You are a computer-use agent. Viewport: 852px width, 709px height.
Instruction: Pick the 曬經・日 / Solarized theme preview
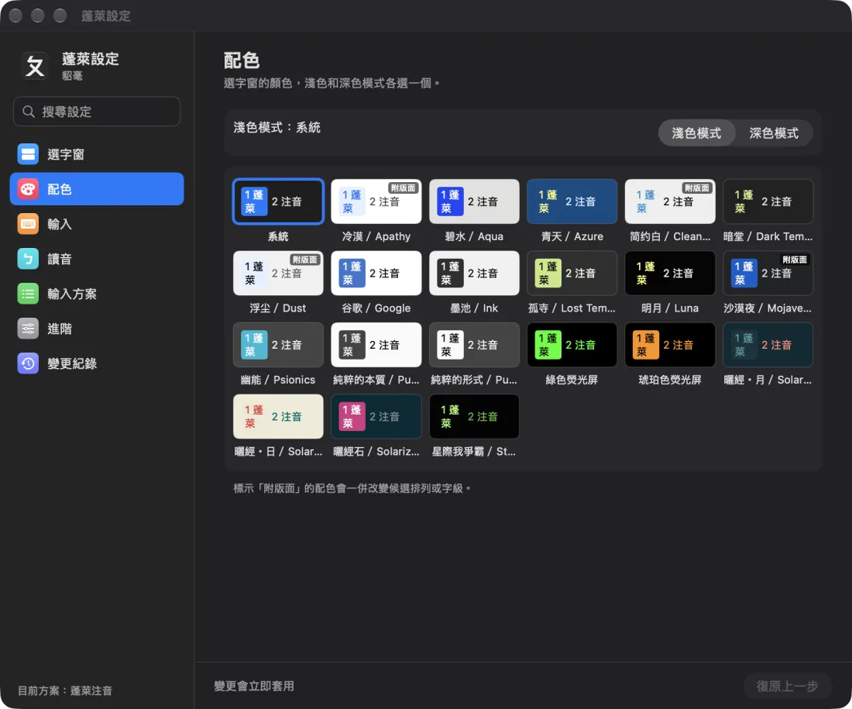pyautogui.click(x=278, y=416)
